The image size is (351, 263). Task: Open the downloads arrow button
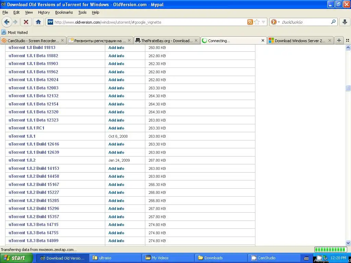click(345, 22)
